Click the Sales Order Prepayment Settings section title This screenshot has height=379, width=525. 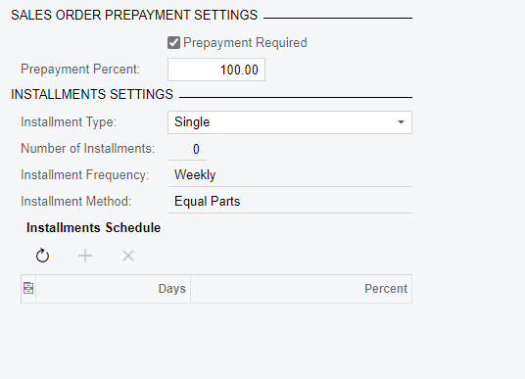point(134,16)
